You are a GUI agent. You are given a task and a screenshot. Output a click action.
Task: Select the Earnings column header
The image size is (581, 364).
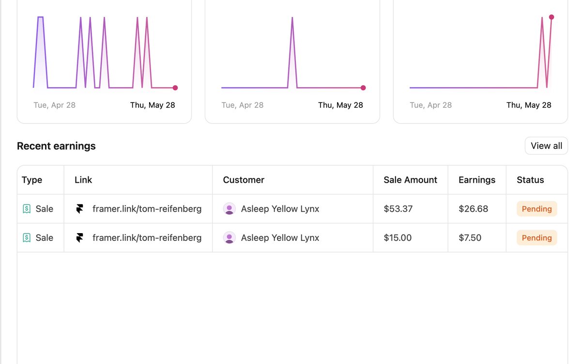(477, 180)
